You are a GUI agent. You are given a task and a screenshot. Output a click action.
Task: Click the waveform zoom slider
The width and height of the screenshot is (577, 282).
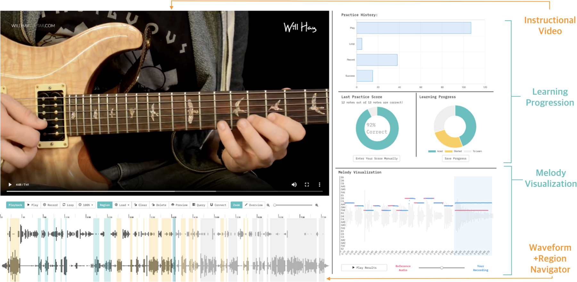(x=293, y=205)
